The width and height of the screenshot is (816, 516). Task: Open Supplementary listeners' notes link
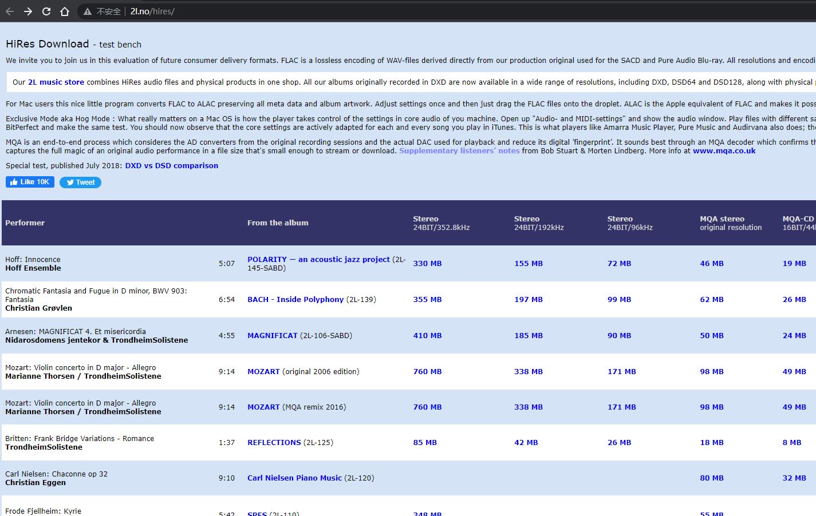click(459, 151)
